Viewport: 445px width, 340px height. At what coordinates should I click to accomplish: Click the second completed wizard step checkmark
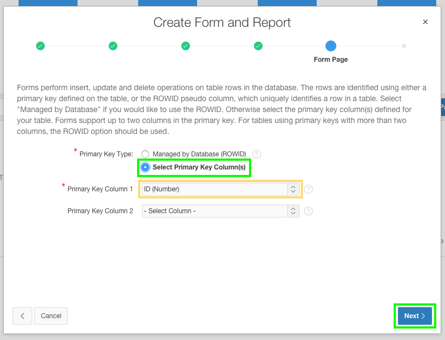112,46
